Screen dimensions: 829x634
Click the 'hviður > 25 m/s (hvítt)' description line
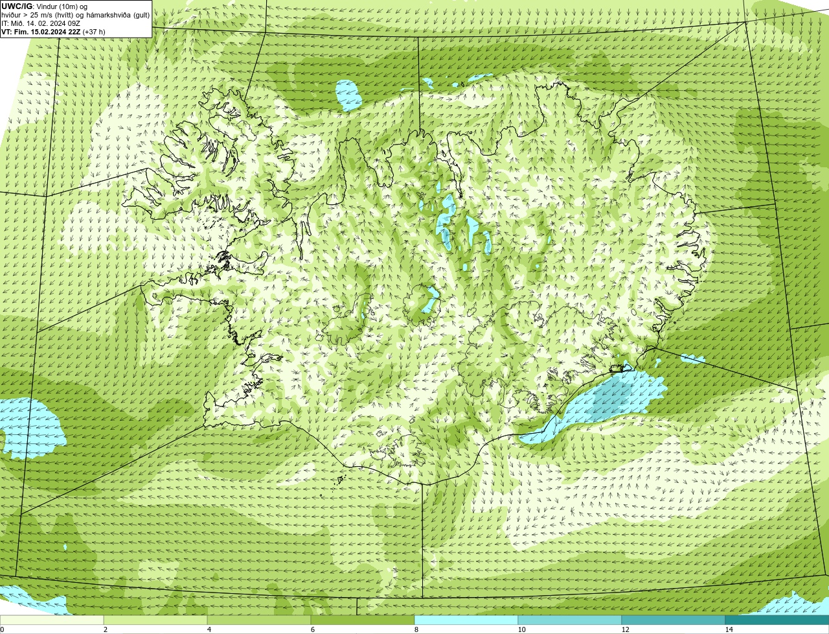pos(76,15)
